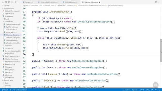This screenshot has height=91, width=162.
Task: Expand the Services folder
Action: [8, 86]
